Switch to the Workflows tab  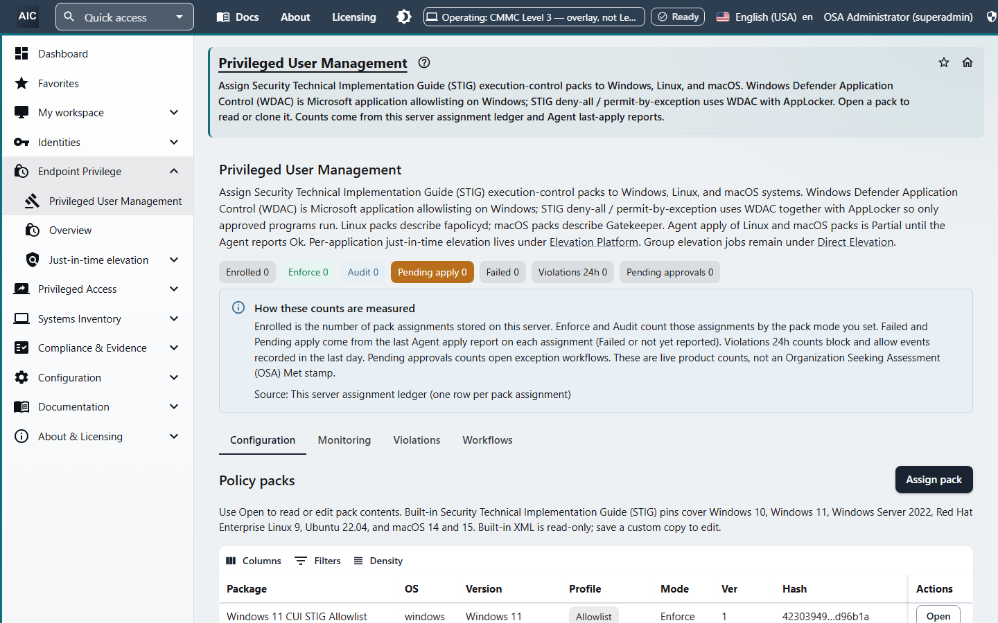coord(487,440)
